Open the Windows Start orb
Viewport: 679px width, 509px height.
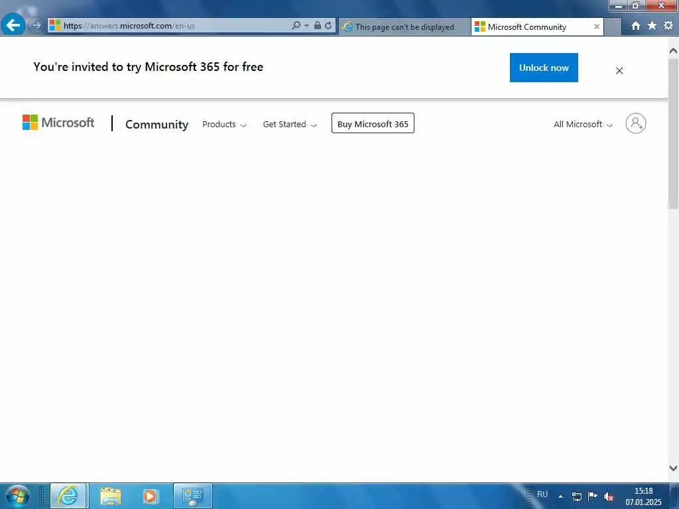17,496
